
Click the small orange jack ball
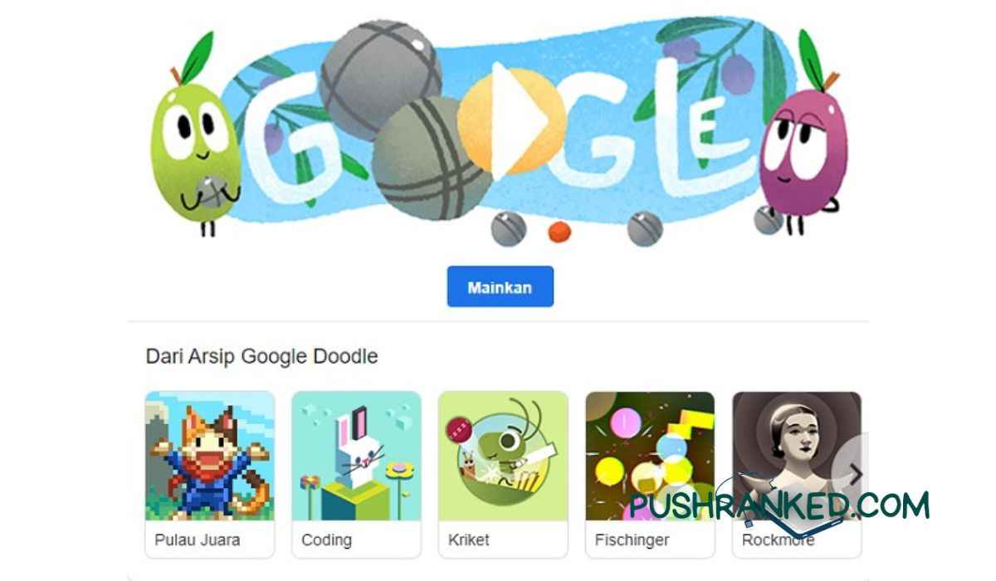[x=560, y=231]
